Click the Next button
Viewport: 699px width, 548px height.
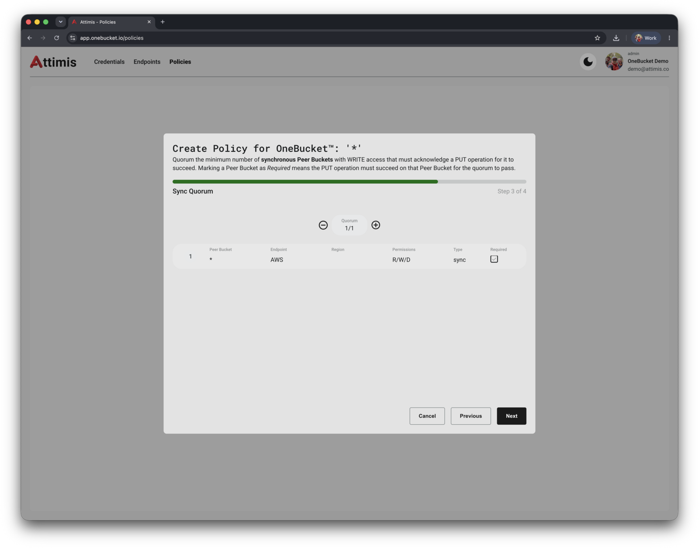[x=512, y=416]
